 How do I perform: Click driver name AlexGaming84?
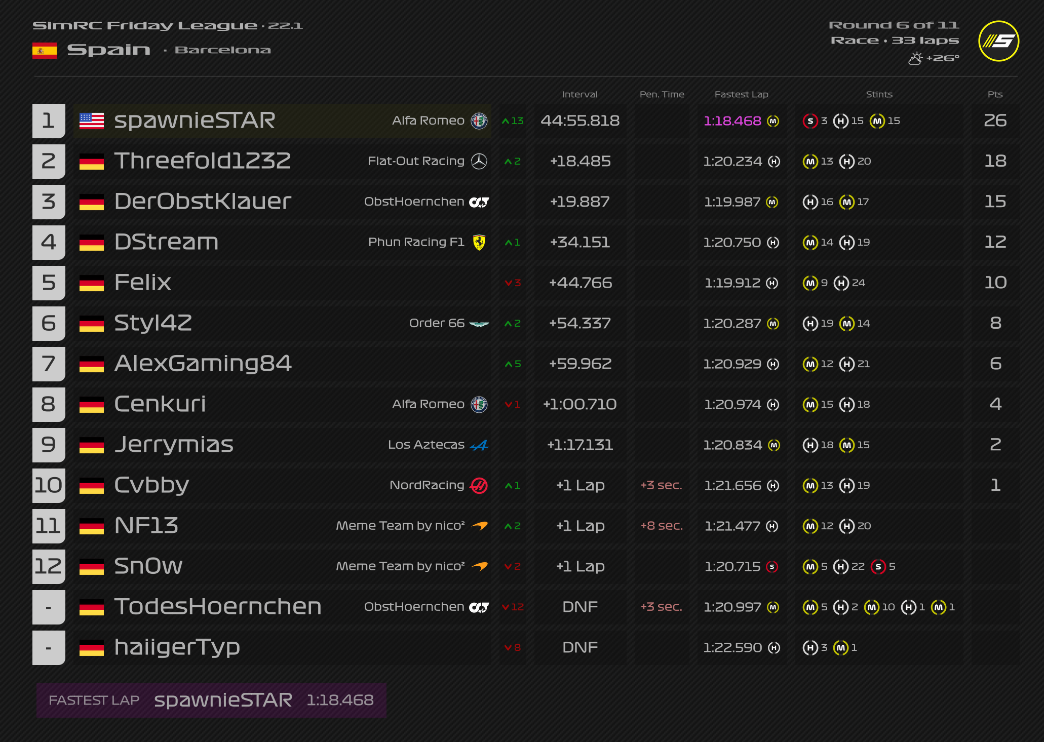(203, 364)
